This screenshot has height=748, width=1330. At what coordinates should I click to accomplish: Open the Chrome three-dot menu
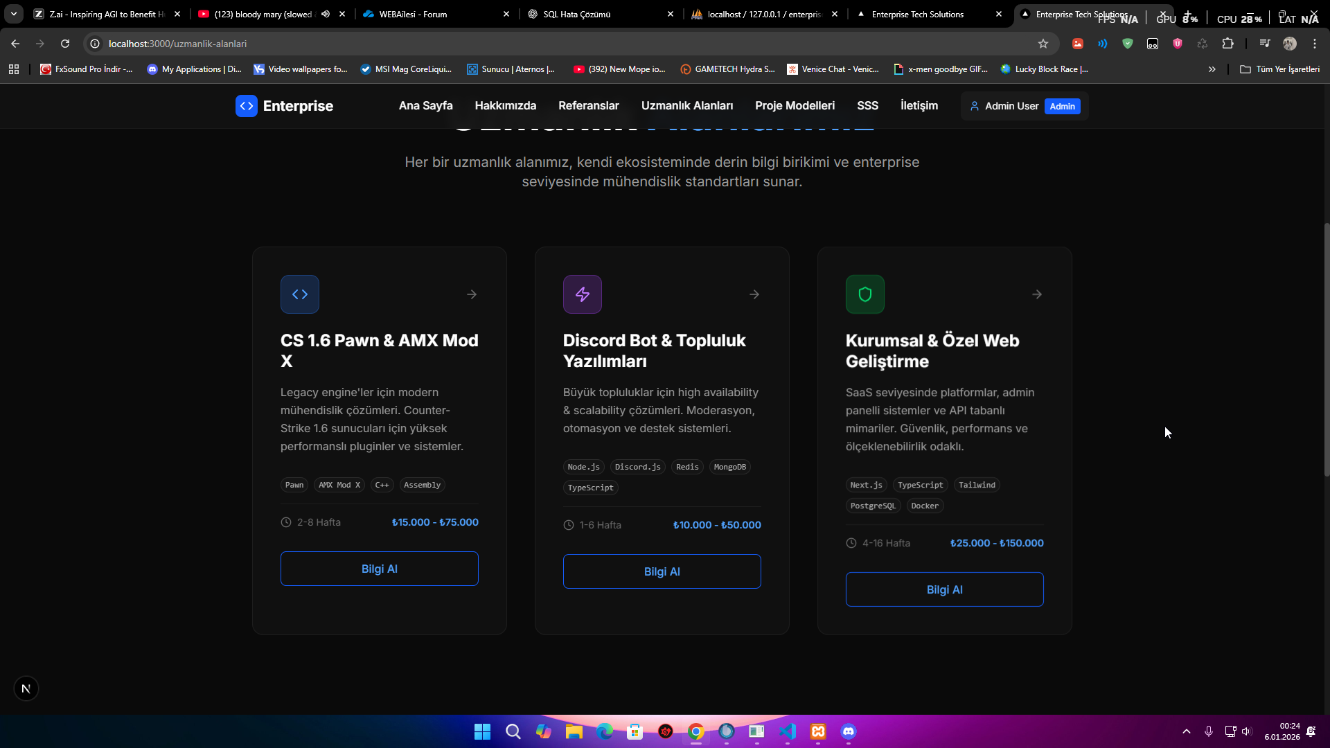point(1315,44)
